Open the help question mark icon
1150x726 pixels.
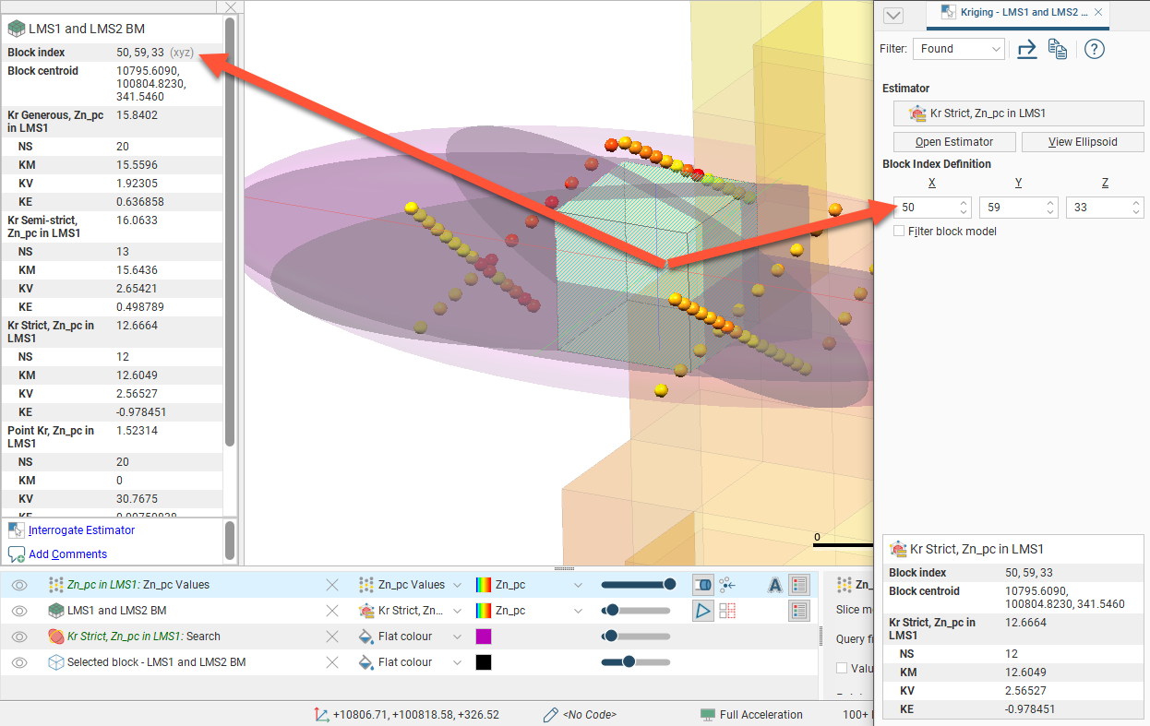pos(1094,49)
